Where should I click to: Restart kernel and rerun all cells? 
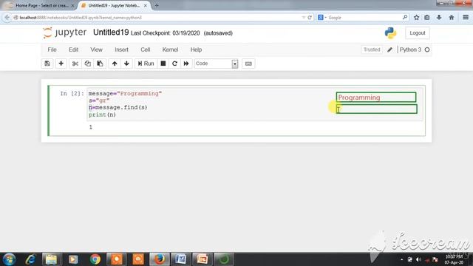[x=186, y=64]
